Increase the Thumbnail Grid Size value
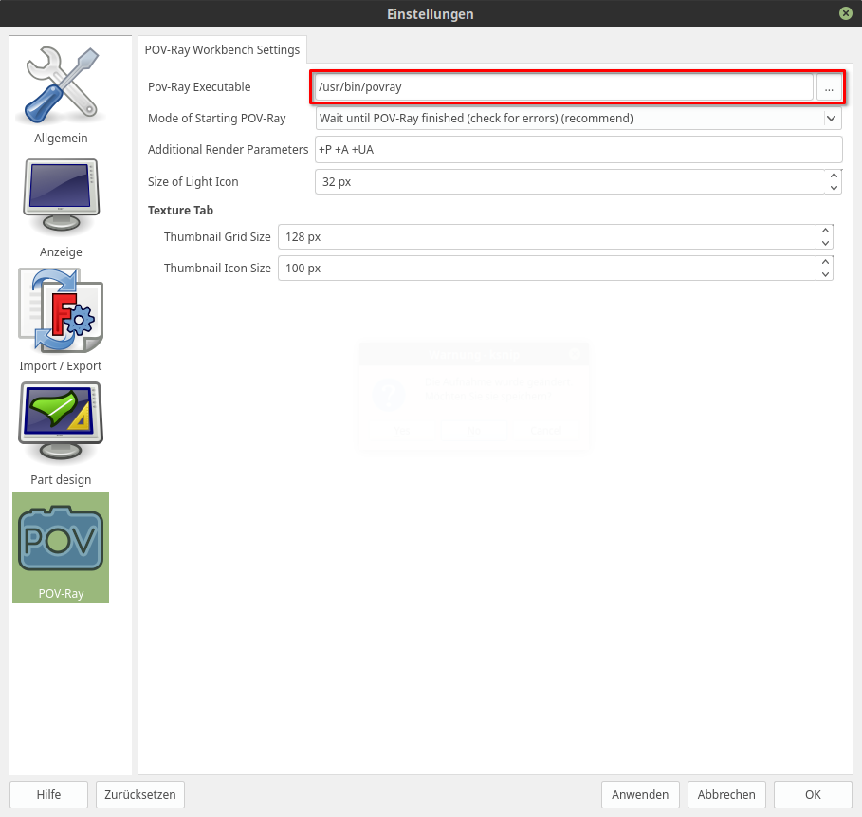 point(825,231)
